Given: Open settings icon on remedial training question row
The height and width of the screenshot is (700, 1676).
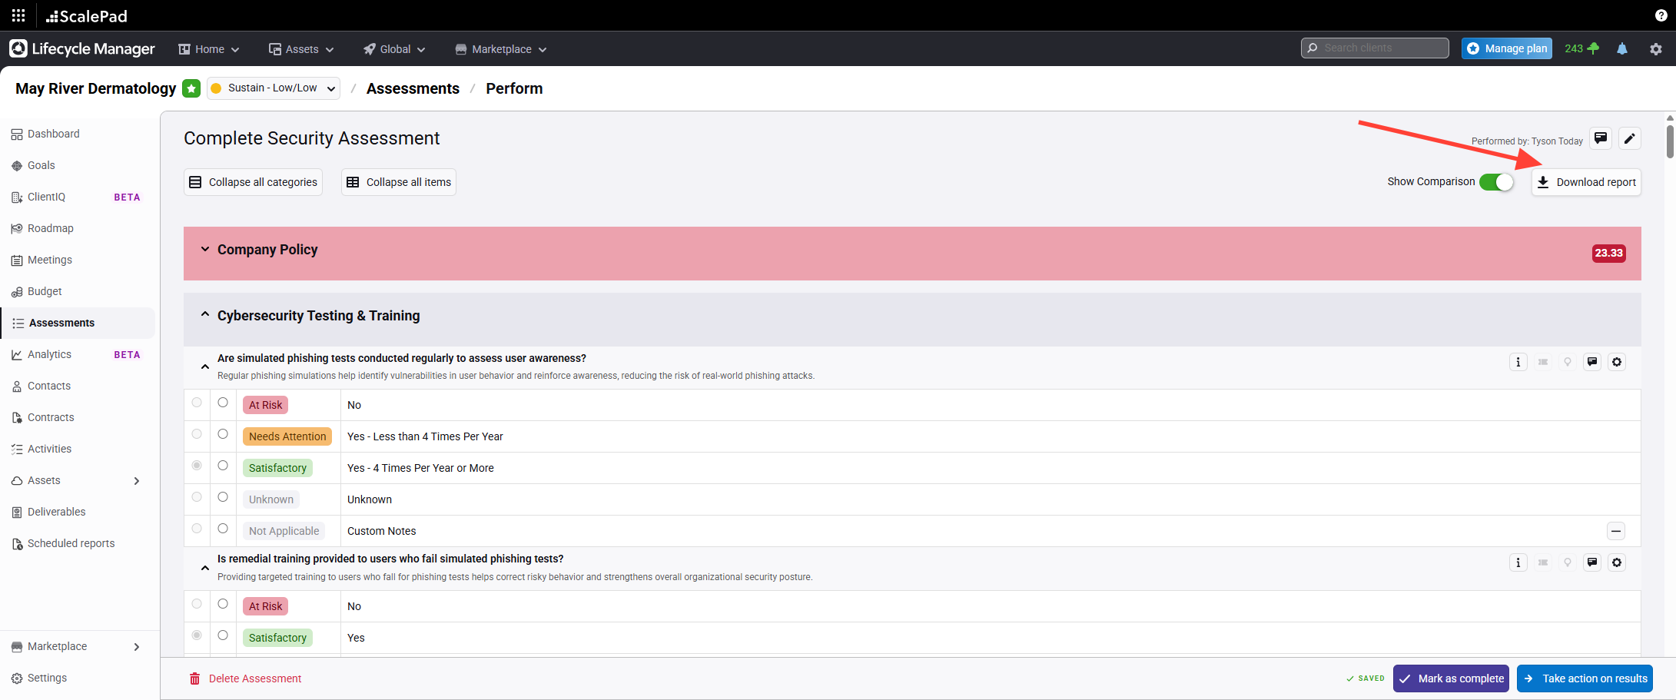Looking at the screenshot, I should pyautogui.click(x=1617, y=562).
